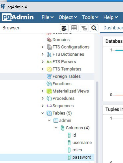Viewport: 123px width, 163px height.
Task: Expand the FTS Dictionaries node
Action: [x=43, y=54]
